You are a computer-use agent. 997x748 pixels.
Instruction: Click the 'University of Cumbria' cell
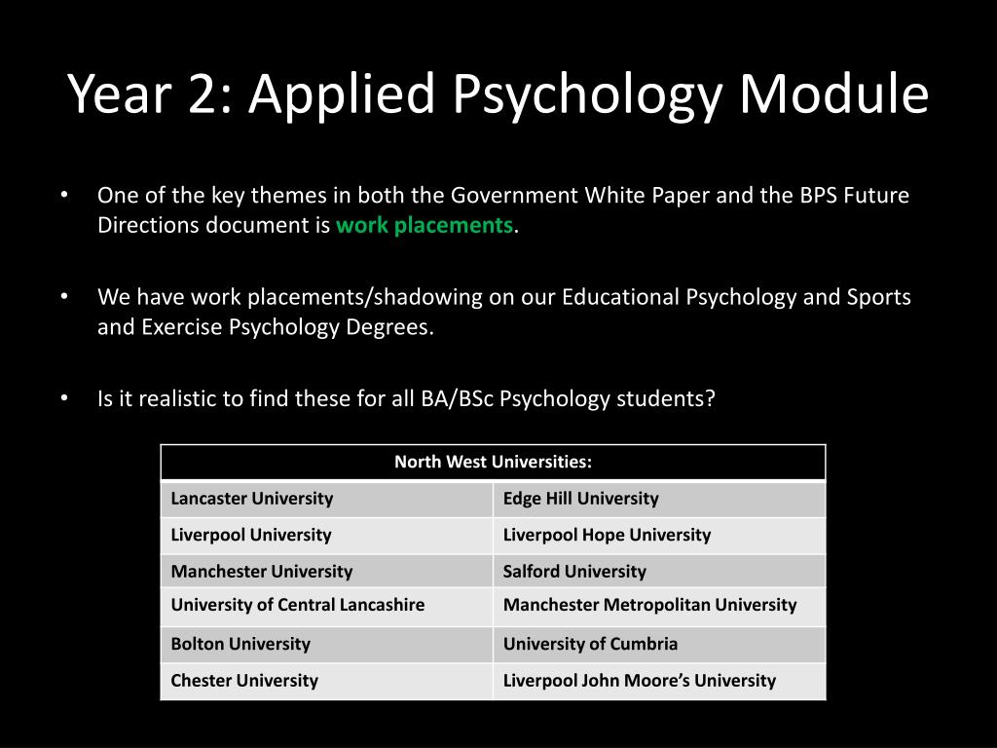pos(659,645)
